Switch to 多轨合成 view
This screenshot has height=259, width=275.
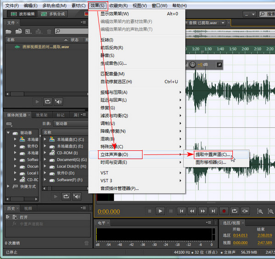tap(53, 14)
